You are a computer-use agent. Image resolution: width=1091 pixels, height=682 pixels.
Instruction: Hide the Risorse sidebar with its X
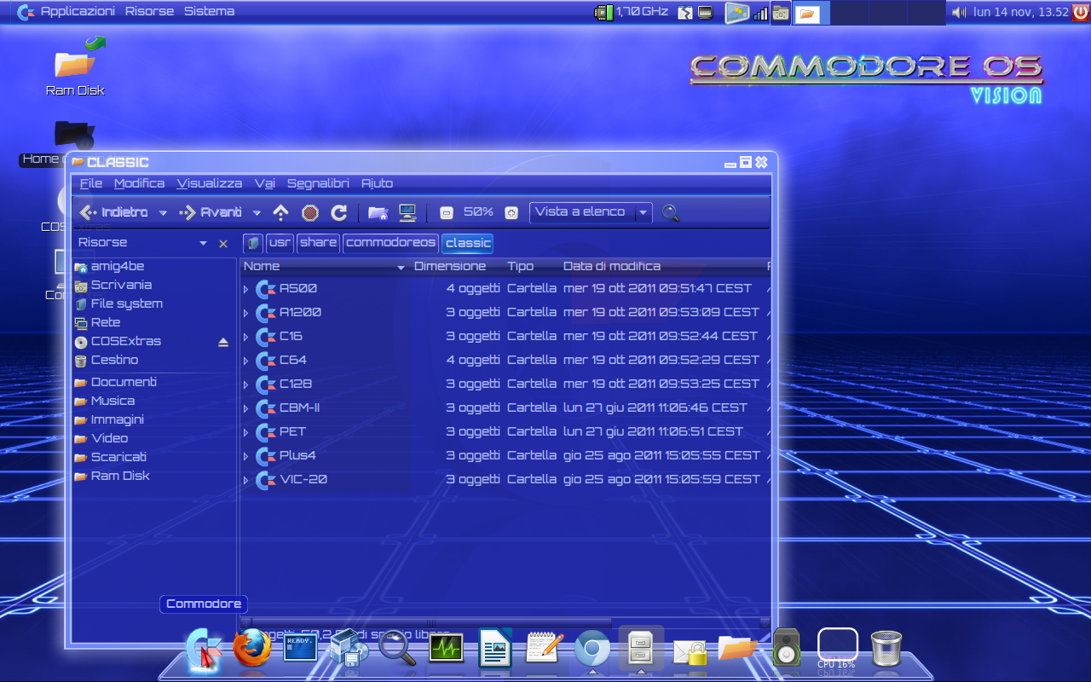coord(223,243)
